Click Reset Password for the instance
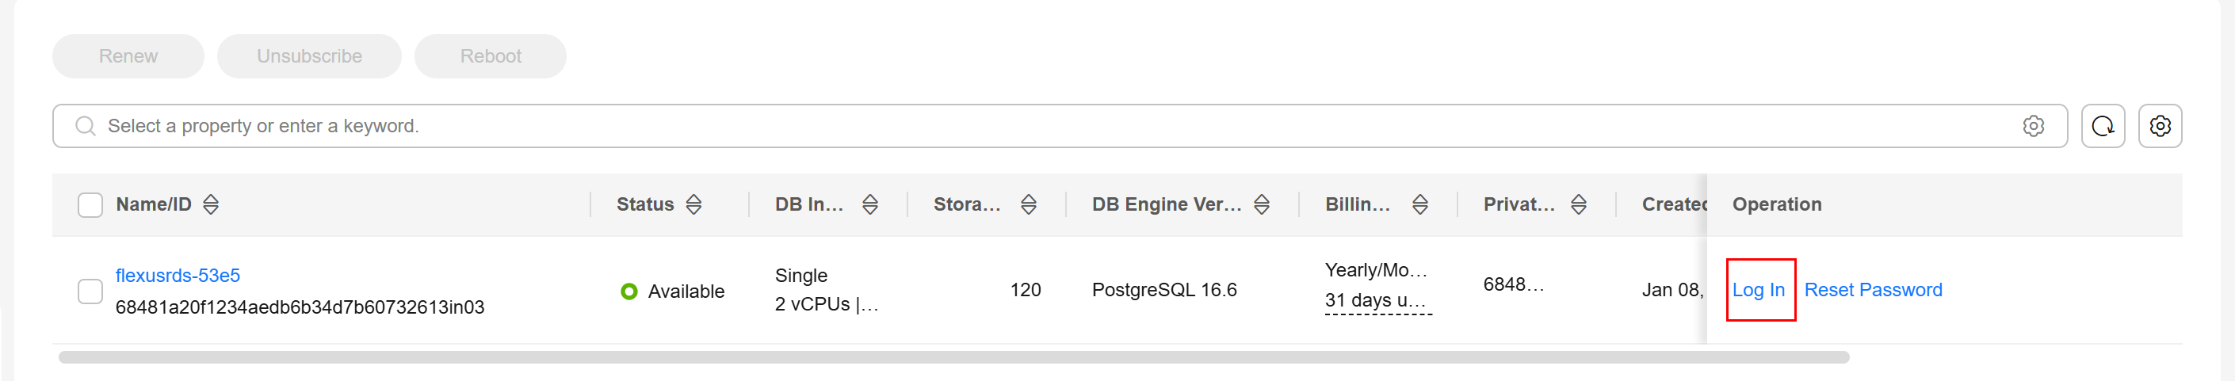 click(1872, 291)
